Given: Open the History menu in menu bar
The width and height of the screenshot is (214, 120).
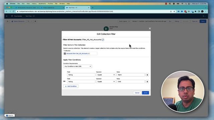Looking at the screenshot, I should (x=34, y=4).
